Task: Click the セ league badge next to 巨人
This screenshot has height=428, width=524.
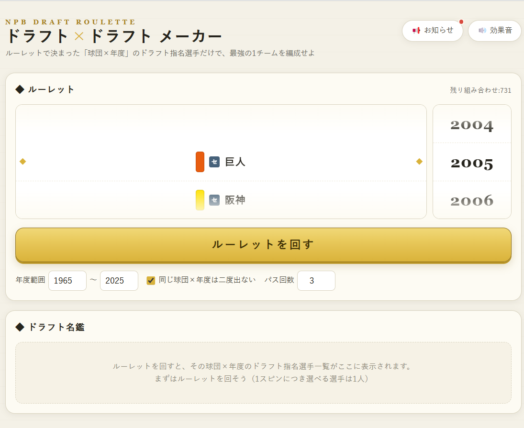Action: (x=214, y=162)
